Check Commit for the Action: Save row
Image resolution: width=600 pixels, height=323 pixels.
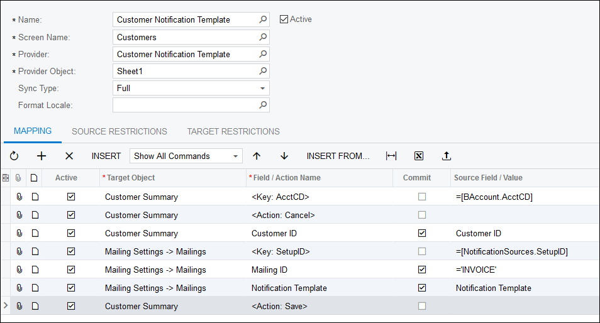pyautogui.click(x=422, y=306)
